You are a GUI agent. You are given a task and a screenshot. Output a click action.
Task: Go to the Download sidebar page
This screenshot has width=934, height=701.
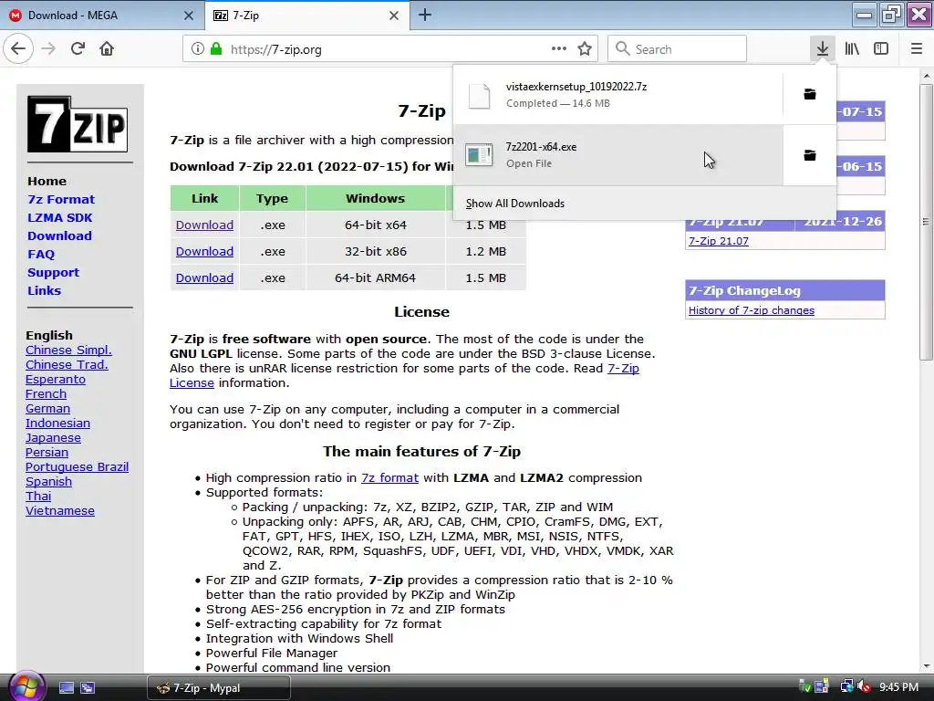(59, 235)
